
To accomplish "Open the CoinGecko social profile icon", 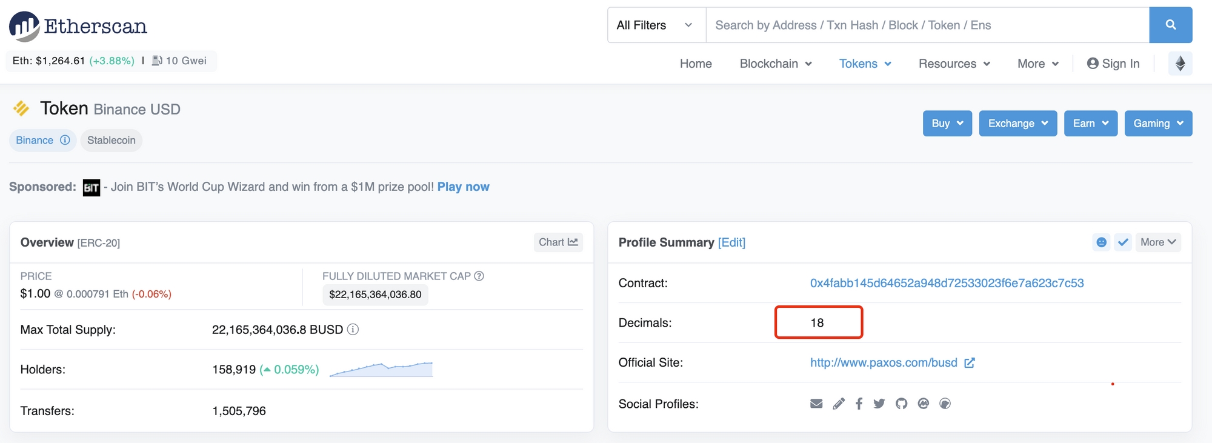I will coord(945,404).
